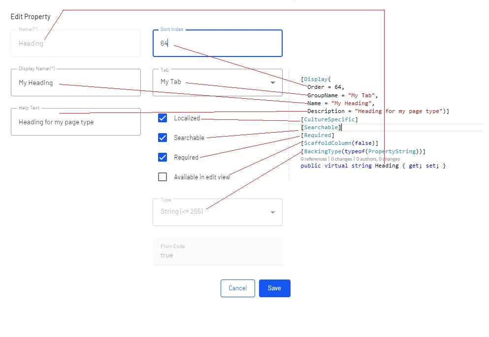489x337 pixels.
Task: Click the 0 references code lens link
Action: [314, 159]
